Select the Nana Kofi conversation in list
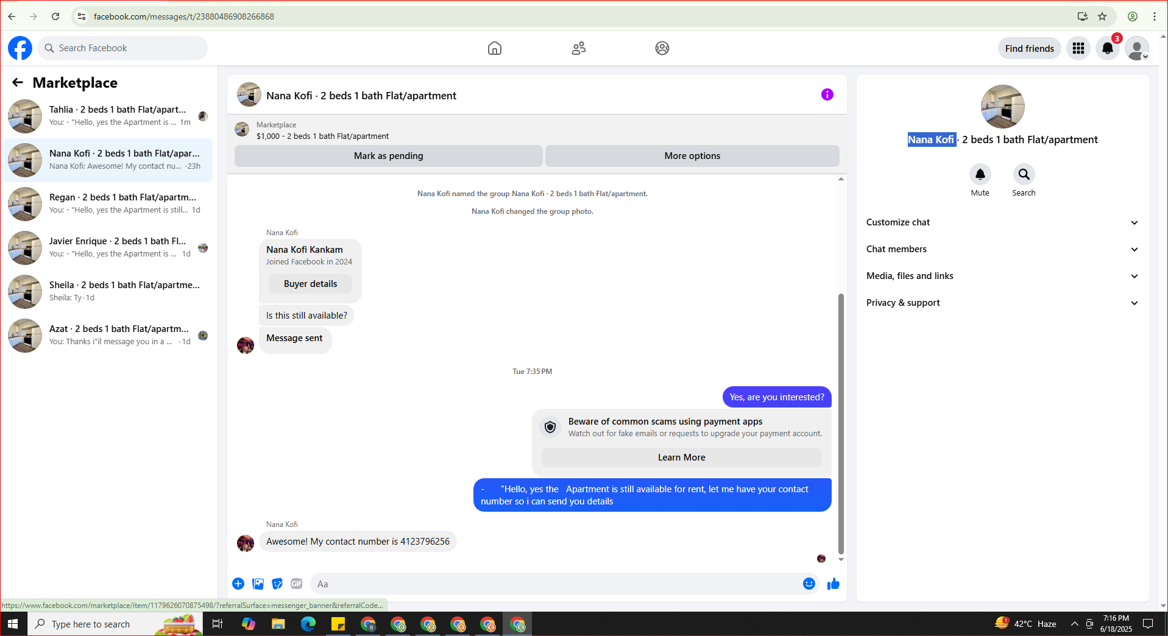Viewport: 1168px width, 636px height. pos(108,160)
